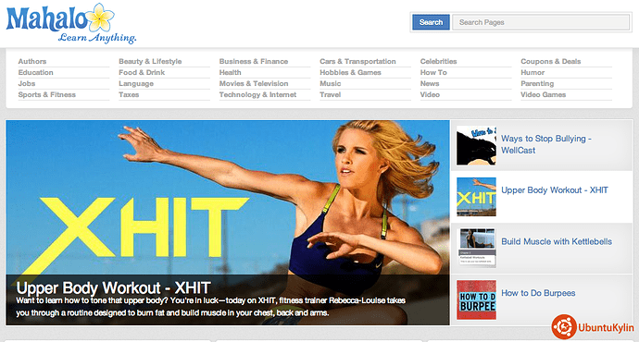The height and width of the screenshot is (342, 639).
Task: Open 'Upper Body Workout - XHIT' sidebar link
Action: (x=554, y=189)
